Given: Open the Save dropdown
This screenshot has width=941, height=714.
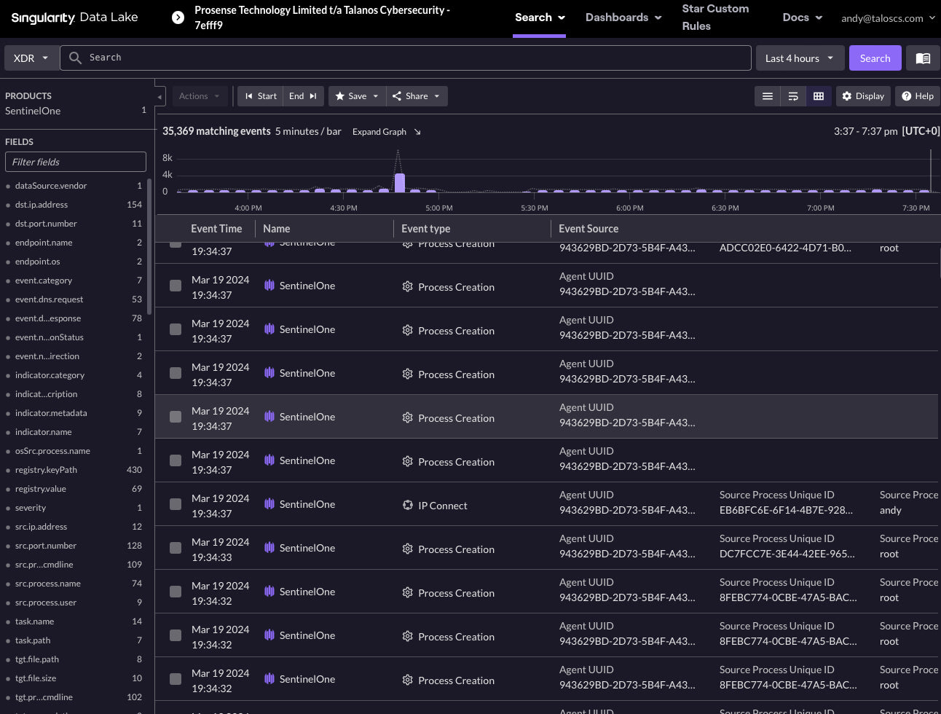Looking at the screenshot, I should point(357,96).
